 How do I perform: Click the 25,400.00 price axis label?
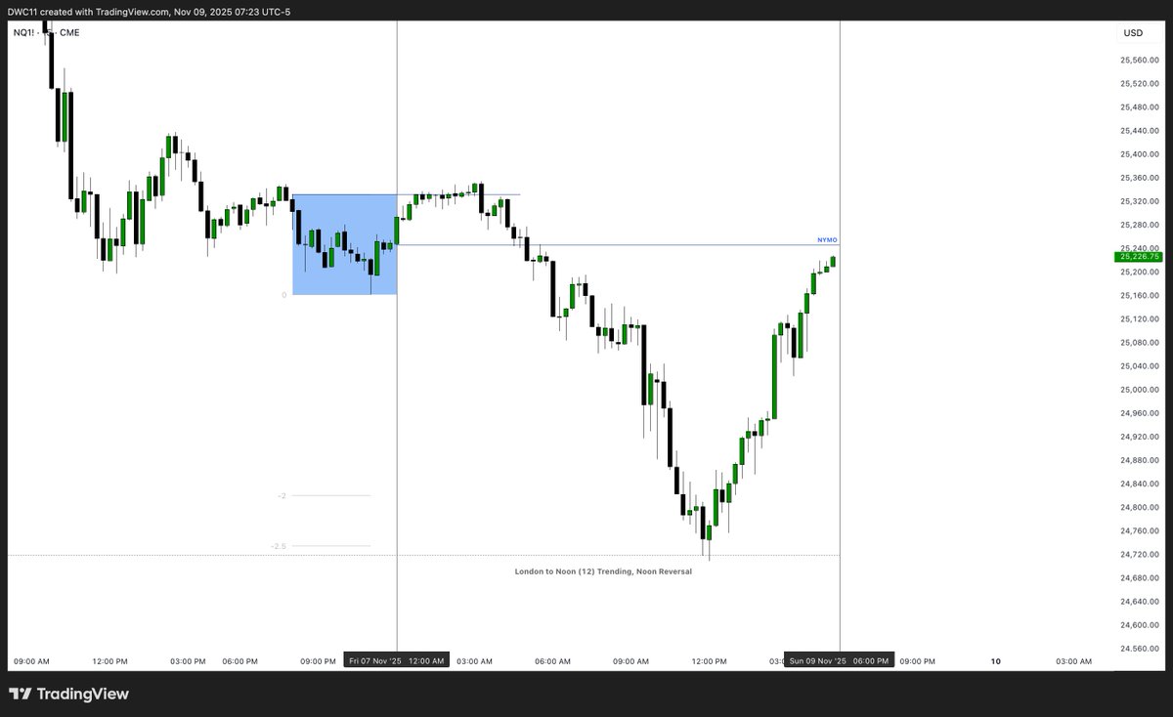point(1140,154)
